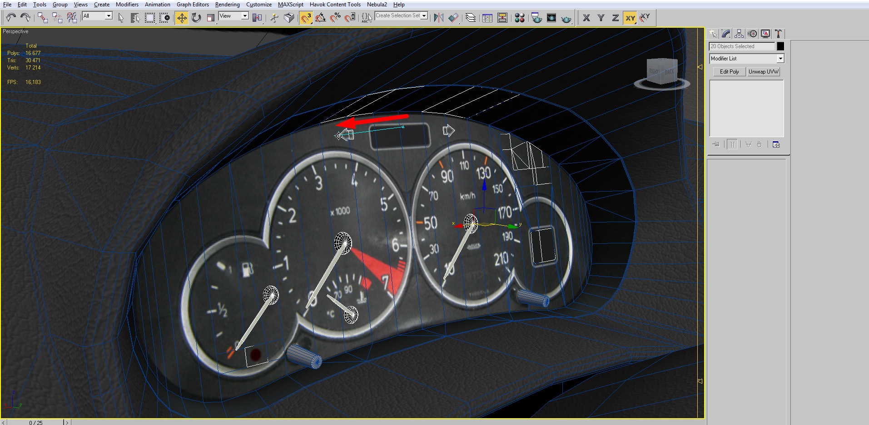The height and width of the screenshot is (425, 869).
Task: Activate the Select and Move tool
Action: [182, 18]
